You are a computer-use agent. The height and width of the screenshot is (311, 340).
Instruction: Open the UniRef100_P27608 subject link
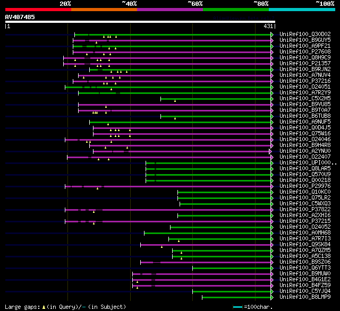pos(305,52)
